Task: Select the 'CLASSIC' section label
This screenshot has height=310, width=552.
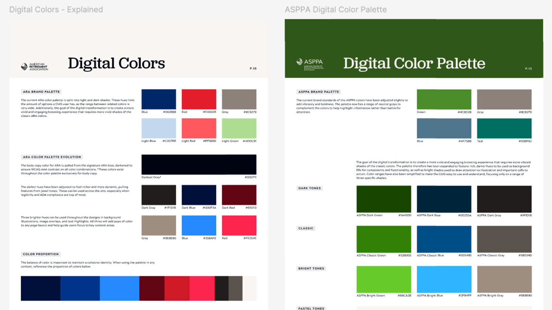Action: 306,228
